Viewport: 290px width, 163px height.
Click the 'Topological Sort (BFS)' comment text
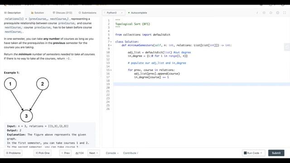(133, 24)
